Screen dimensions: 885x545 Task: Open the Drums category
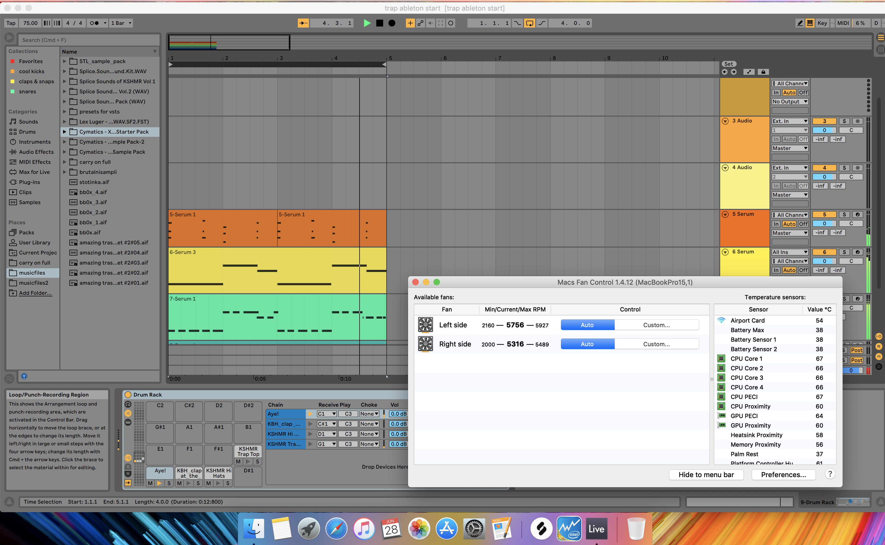(x=27, y=132)
